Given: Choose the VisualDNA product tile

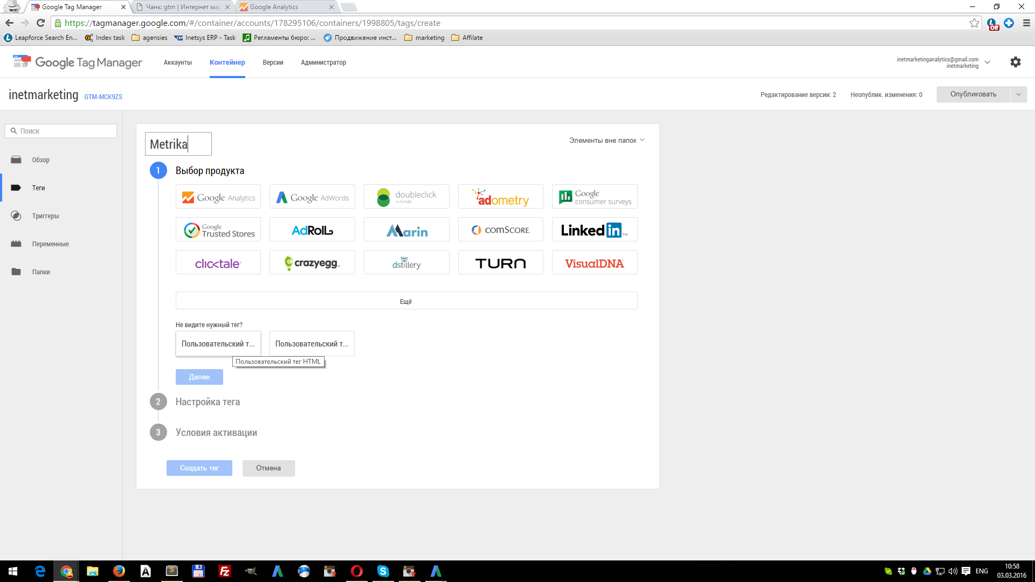Looking at the screenshot, I should click(595, 262).
